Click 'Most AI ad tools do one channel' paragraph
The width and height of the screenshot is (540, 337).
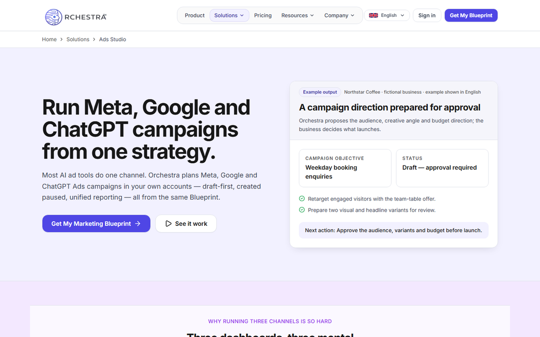(151, 186)
